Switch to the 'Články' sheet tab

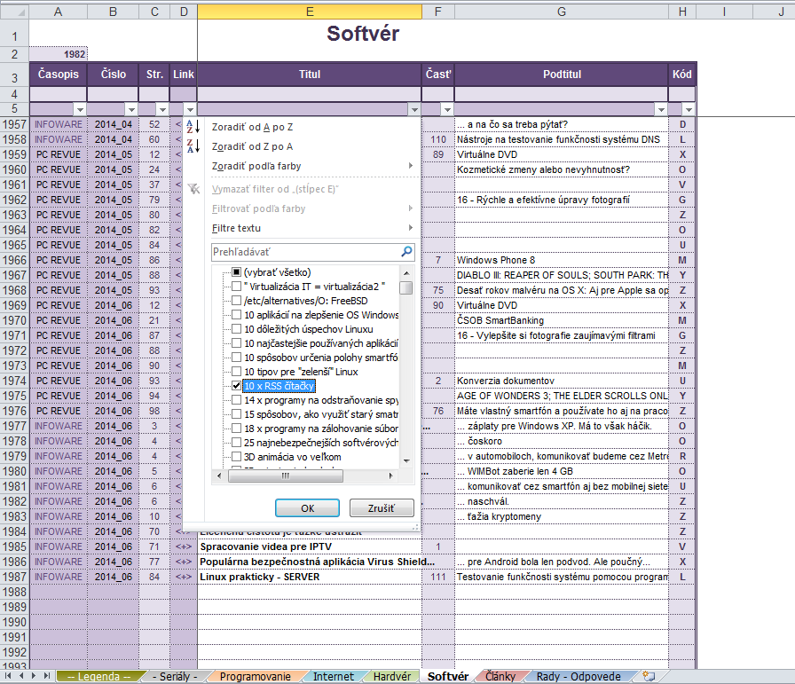(x=500, y=676)
